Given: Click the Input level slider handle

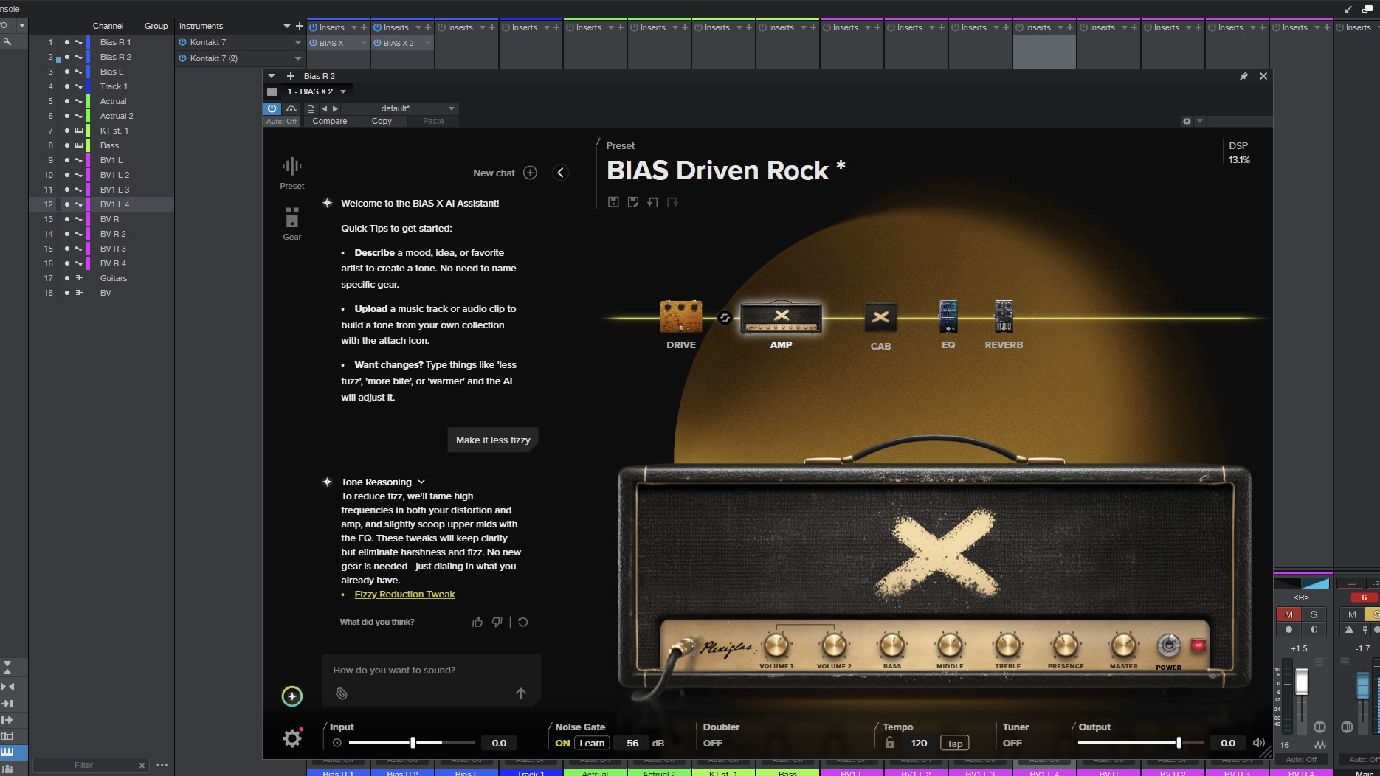Looking at the screenshot, I should tap(413, 743).
